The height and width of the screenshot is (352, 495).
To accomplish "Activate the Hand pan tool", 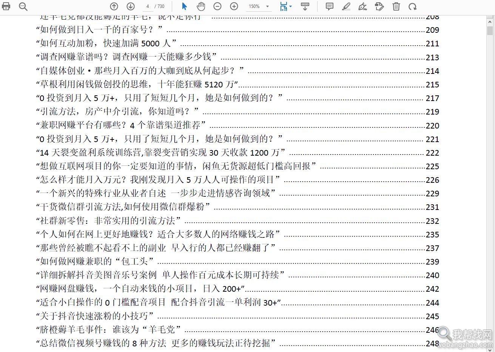I will pos(201,6).
